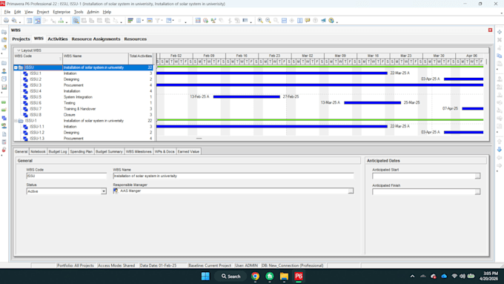Click the WBS Code column header

pyautogui.click(x=38, y=59)
